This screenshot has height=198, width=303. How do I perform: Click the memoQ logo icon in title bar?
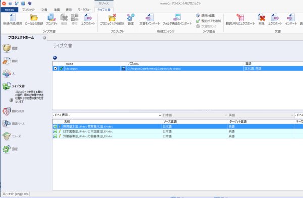pyautogui.click(x=4, y=4)
